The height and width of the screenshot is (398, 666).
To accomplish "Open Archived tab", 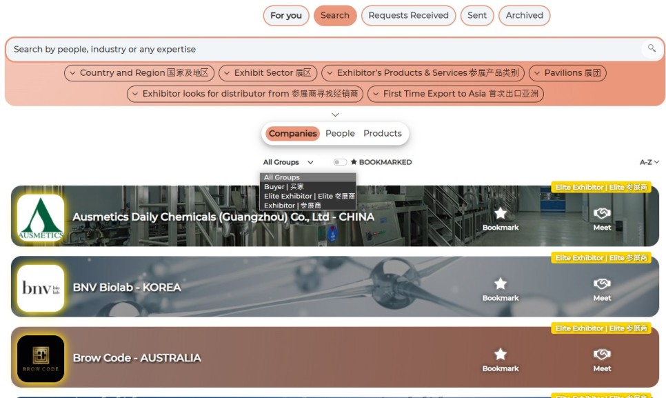I will [524, 15].
